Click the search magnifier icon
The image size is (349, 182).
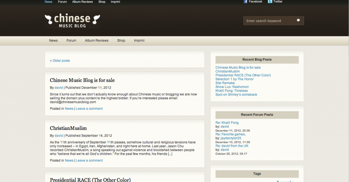coord(299,21)
